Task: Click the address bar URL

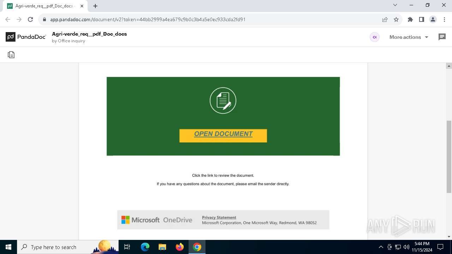Action: (148, 19)
